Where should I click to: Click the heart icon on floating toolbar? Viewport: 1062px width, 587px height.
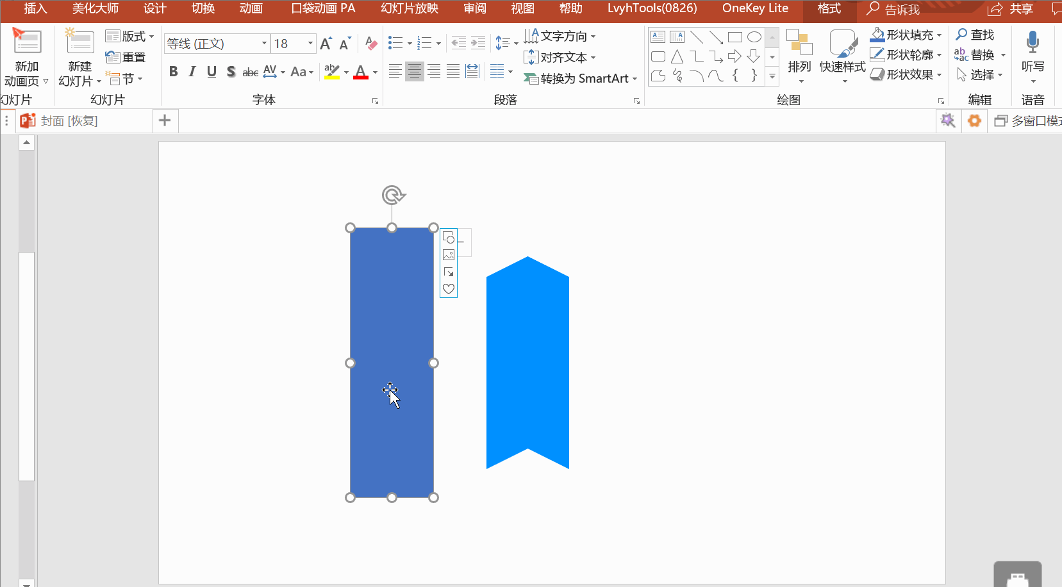[x=449, y=289]
